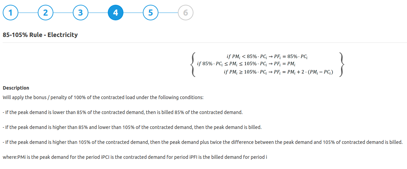Click the "lower than 85%" condition line
Screen dimensions: 407x169
tap(122, 113)
